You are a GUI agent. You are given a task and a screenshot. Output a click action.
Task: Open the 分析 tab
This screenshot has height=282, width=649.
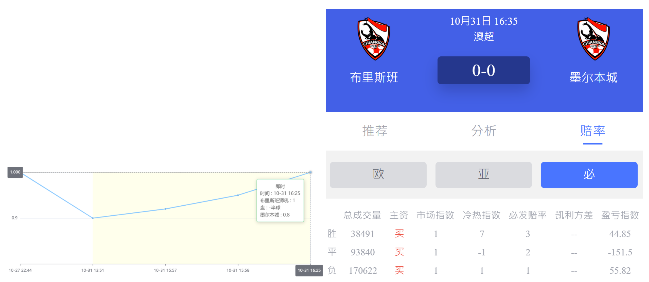[x=484, y=131]
